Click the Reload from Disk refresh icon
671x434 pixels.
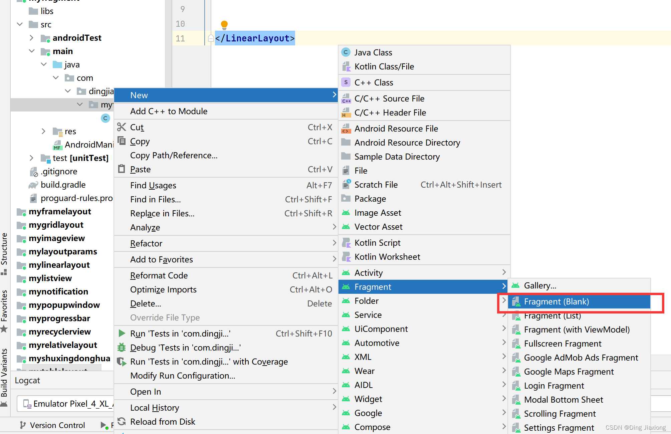[x=122, y=422]
